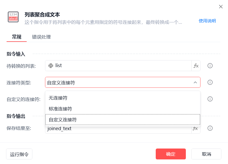Click the fx icon beside joined_text
The height and width of the screenshot is (164, 228).
[x=196, y=129]
